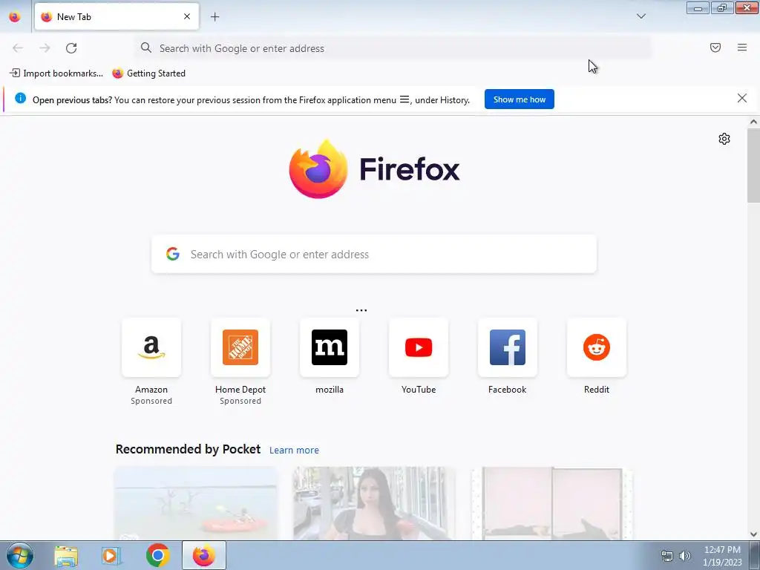Select the New Tab tab
Screen dimensions: 760x570
pyautogui.click(x=117, y=16)
